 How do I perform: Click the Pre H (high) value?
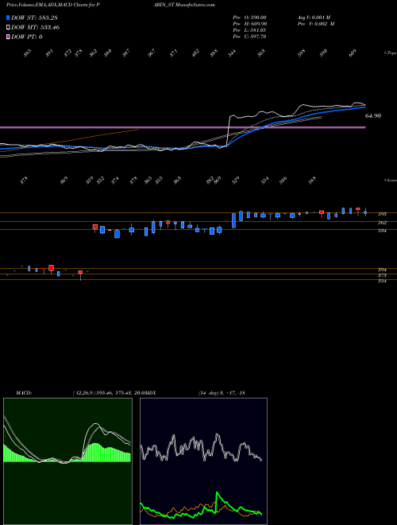point(249,24)
